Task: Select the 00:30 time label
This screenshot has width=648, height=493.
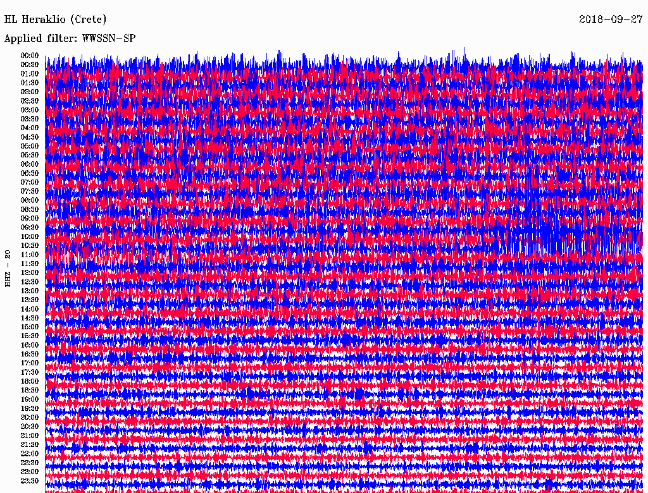Action: click(29, 64)
